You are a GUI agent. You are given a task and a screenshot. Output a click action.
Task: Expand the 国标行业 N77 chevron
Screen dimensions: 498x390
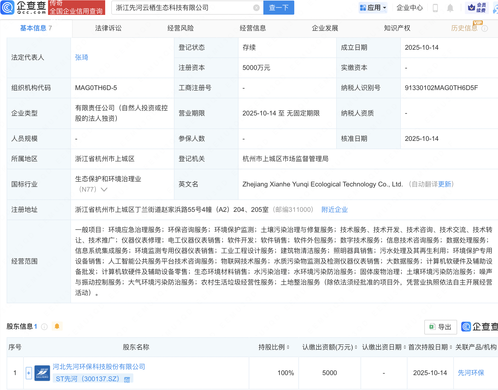(104, 189)
